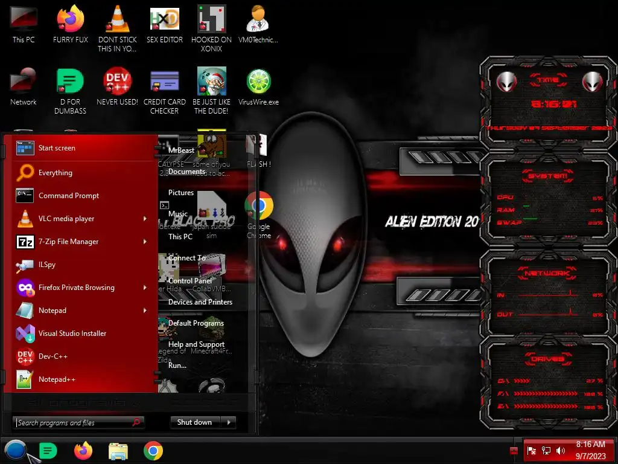Click the FLASH ! desktop icon
This screenshot has width=618, height=464.
(258, 152)
